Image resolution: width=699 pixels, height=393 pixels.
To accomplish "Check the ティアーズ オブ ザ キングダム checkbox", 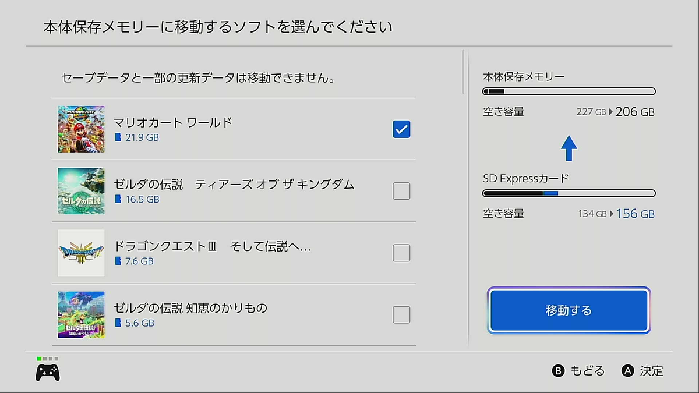I will point(401,191).
